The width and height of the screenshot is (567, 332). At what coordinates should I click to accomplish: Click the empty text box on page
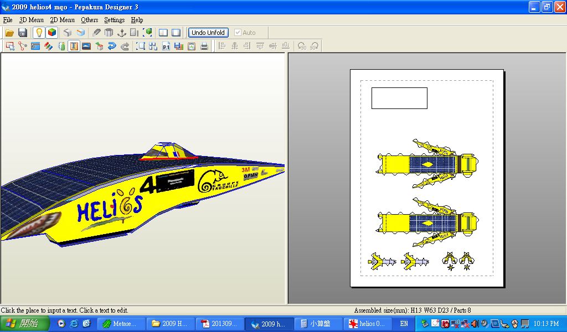(399, 98)
